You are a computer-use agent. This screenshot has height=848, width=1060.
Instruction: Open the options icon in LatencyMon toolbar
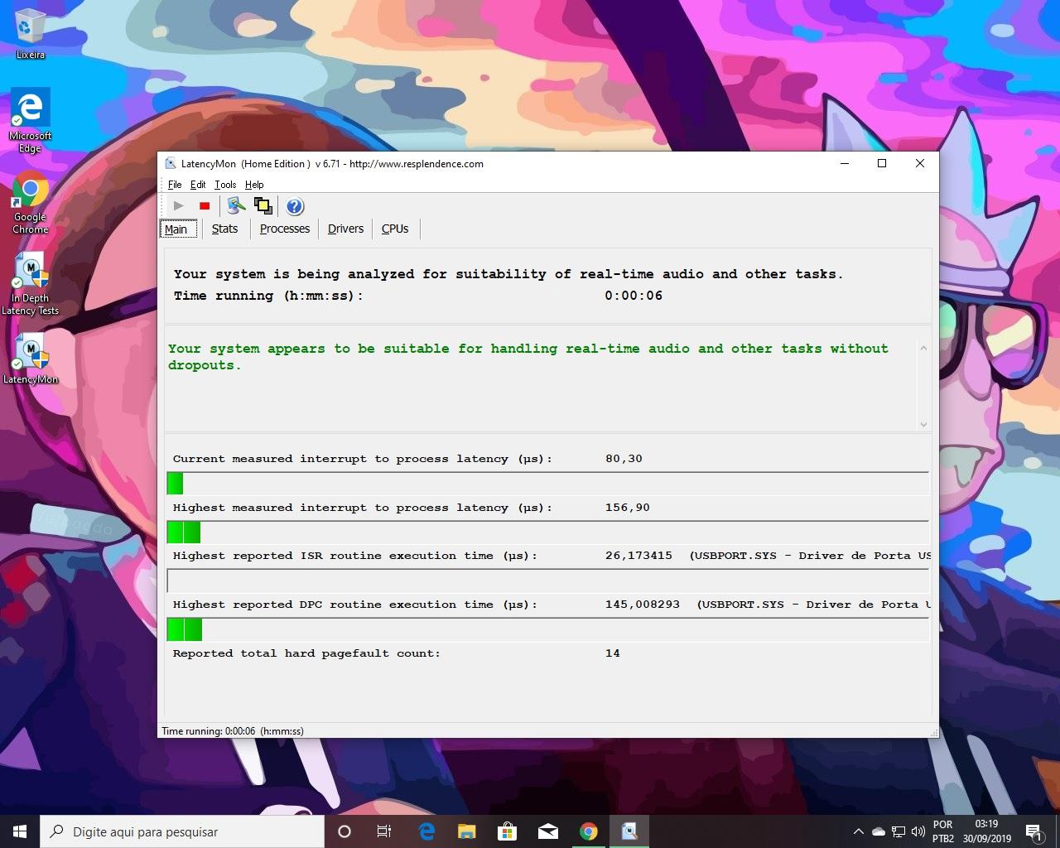pyautogui.click(x=236, y=205)
